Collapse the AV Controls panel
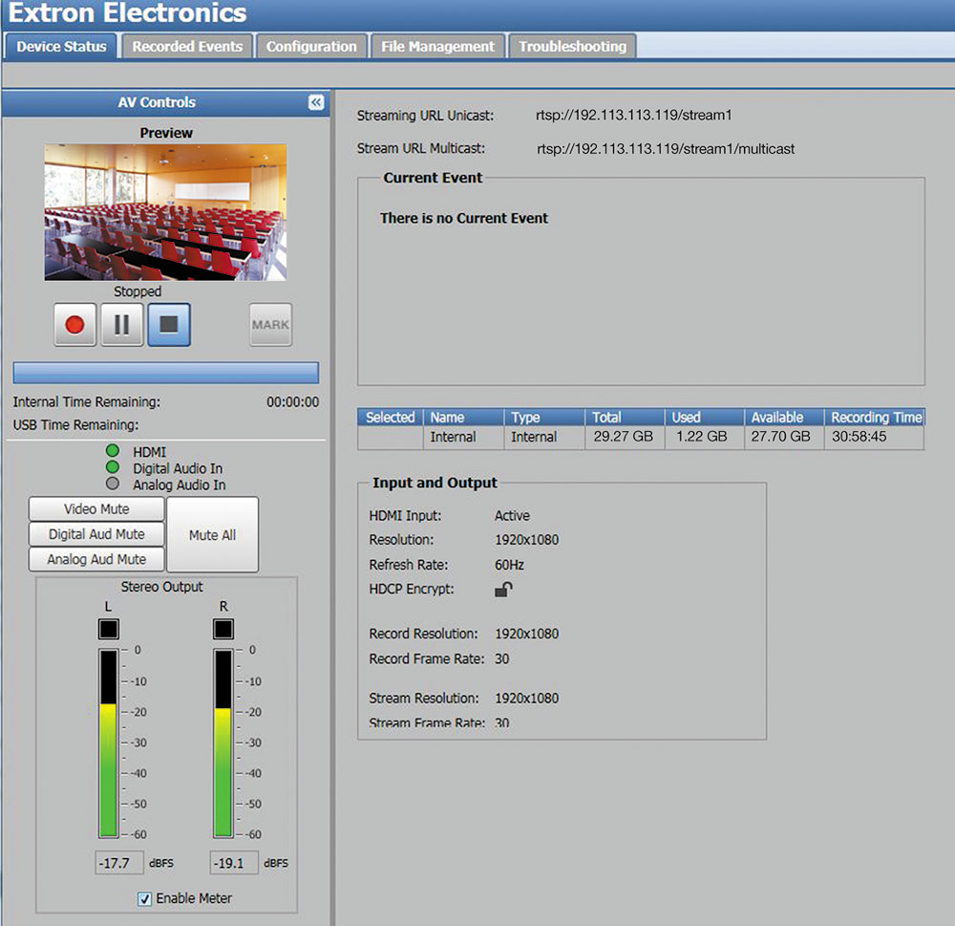The width and height of the screenshot is (955, 926). click(316, 103)
